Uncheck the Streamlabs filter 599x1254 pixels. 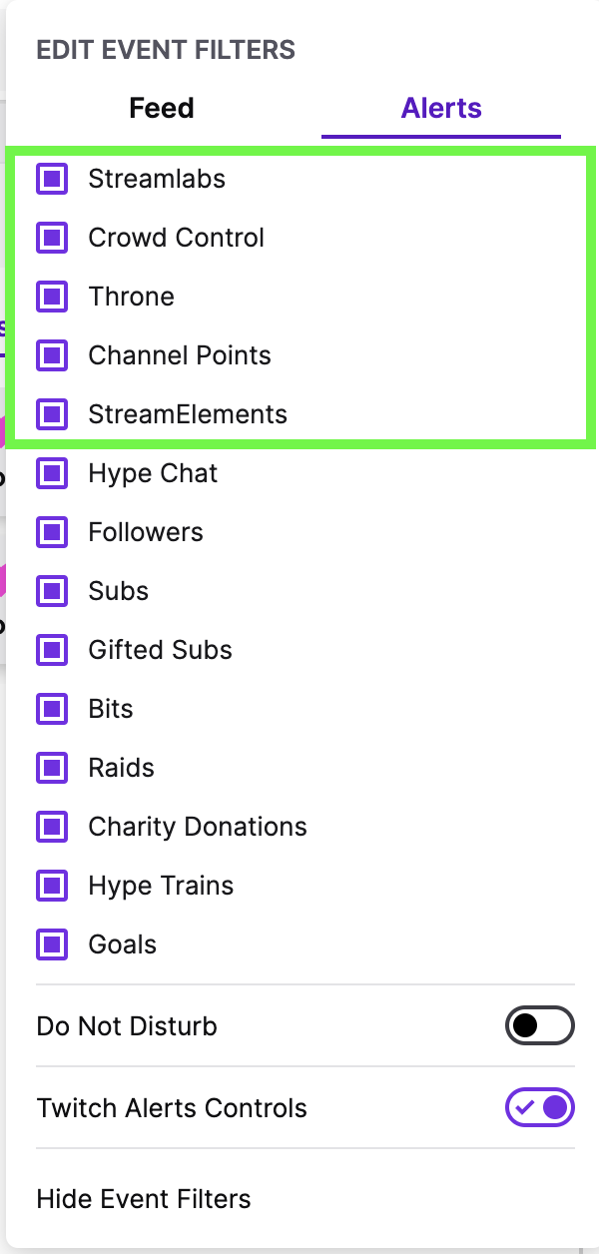(51, 179)
